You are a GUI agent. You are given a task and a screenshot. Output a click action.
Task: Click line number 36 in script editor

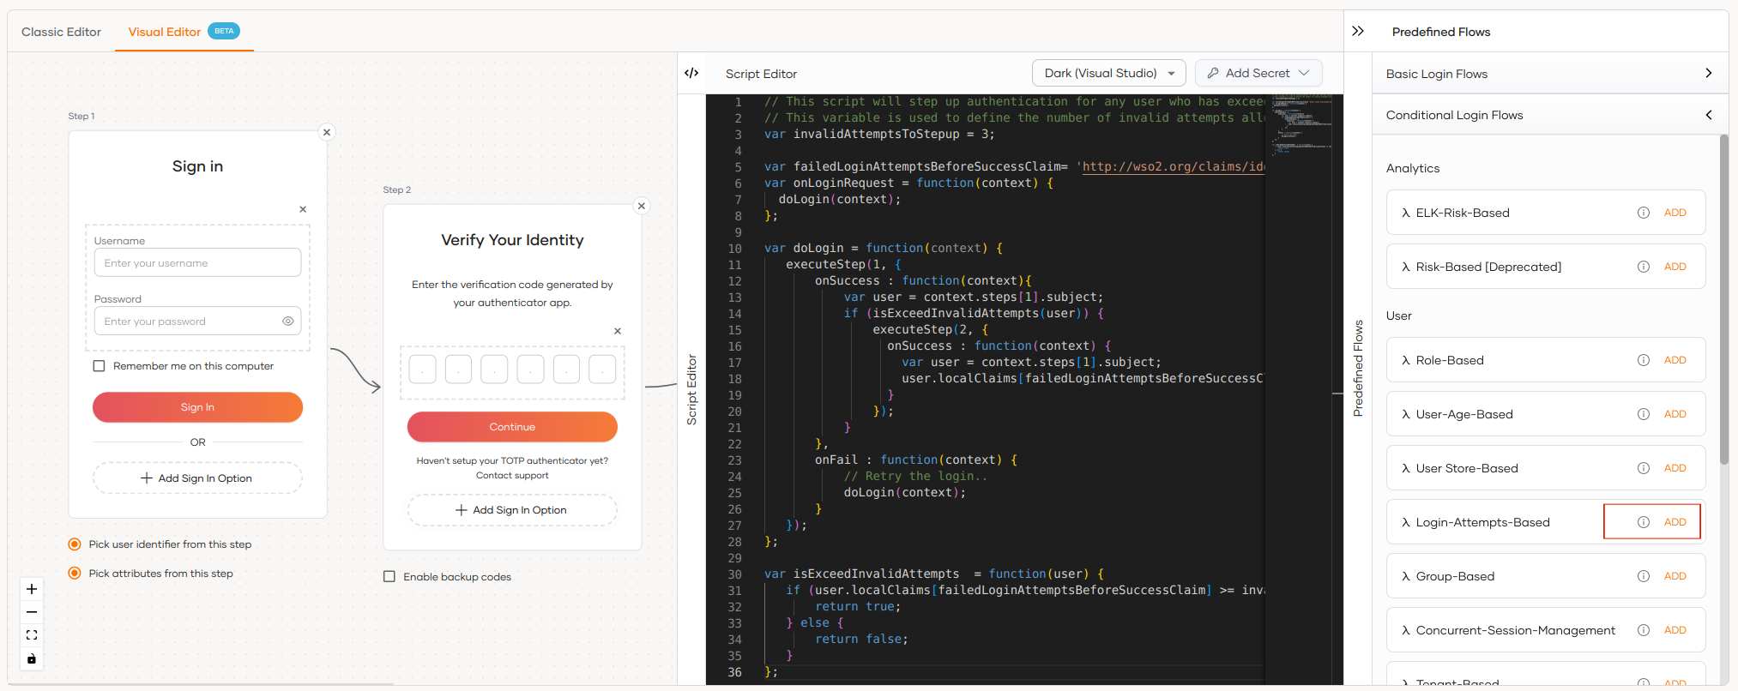pos(734,672)
